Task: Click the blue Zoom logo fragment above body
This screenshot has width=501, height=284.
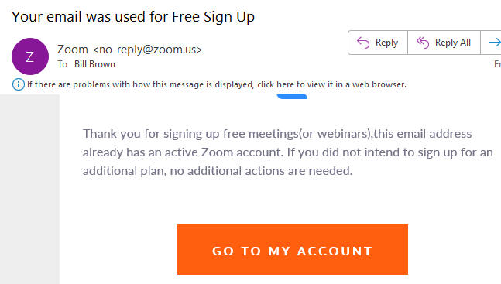Action: point(292,97)
